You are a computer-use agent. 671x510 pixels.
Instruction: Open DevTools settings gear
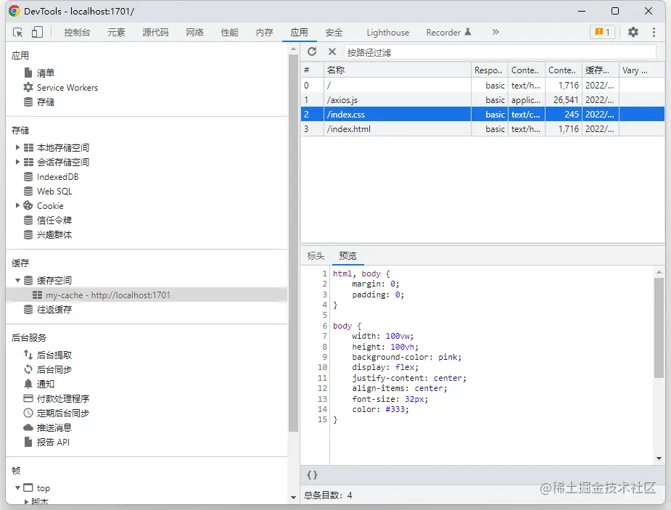[x=633, y=32]
